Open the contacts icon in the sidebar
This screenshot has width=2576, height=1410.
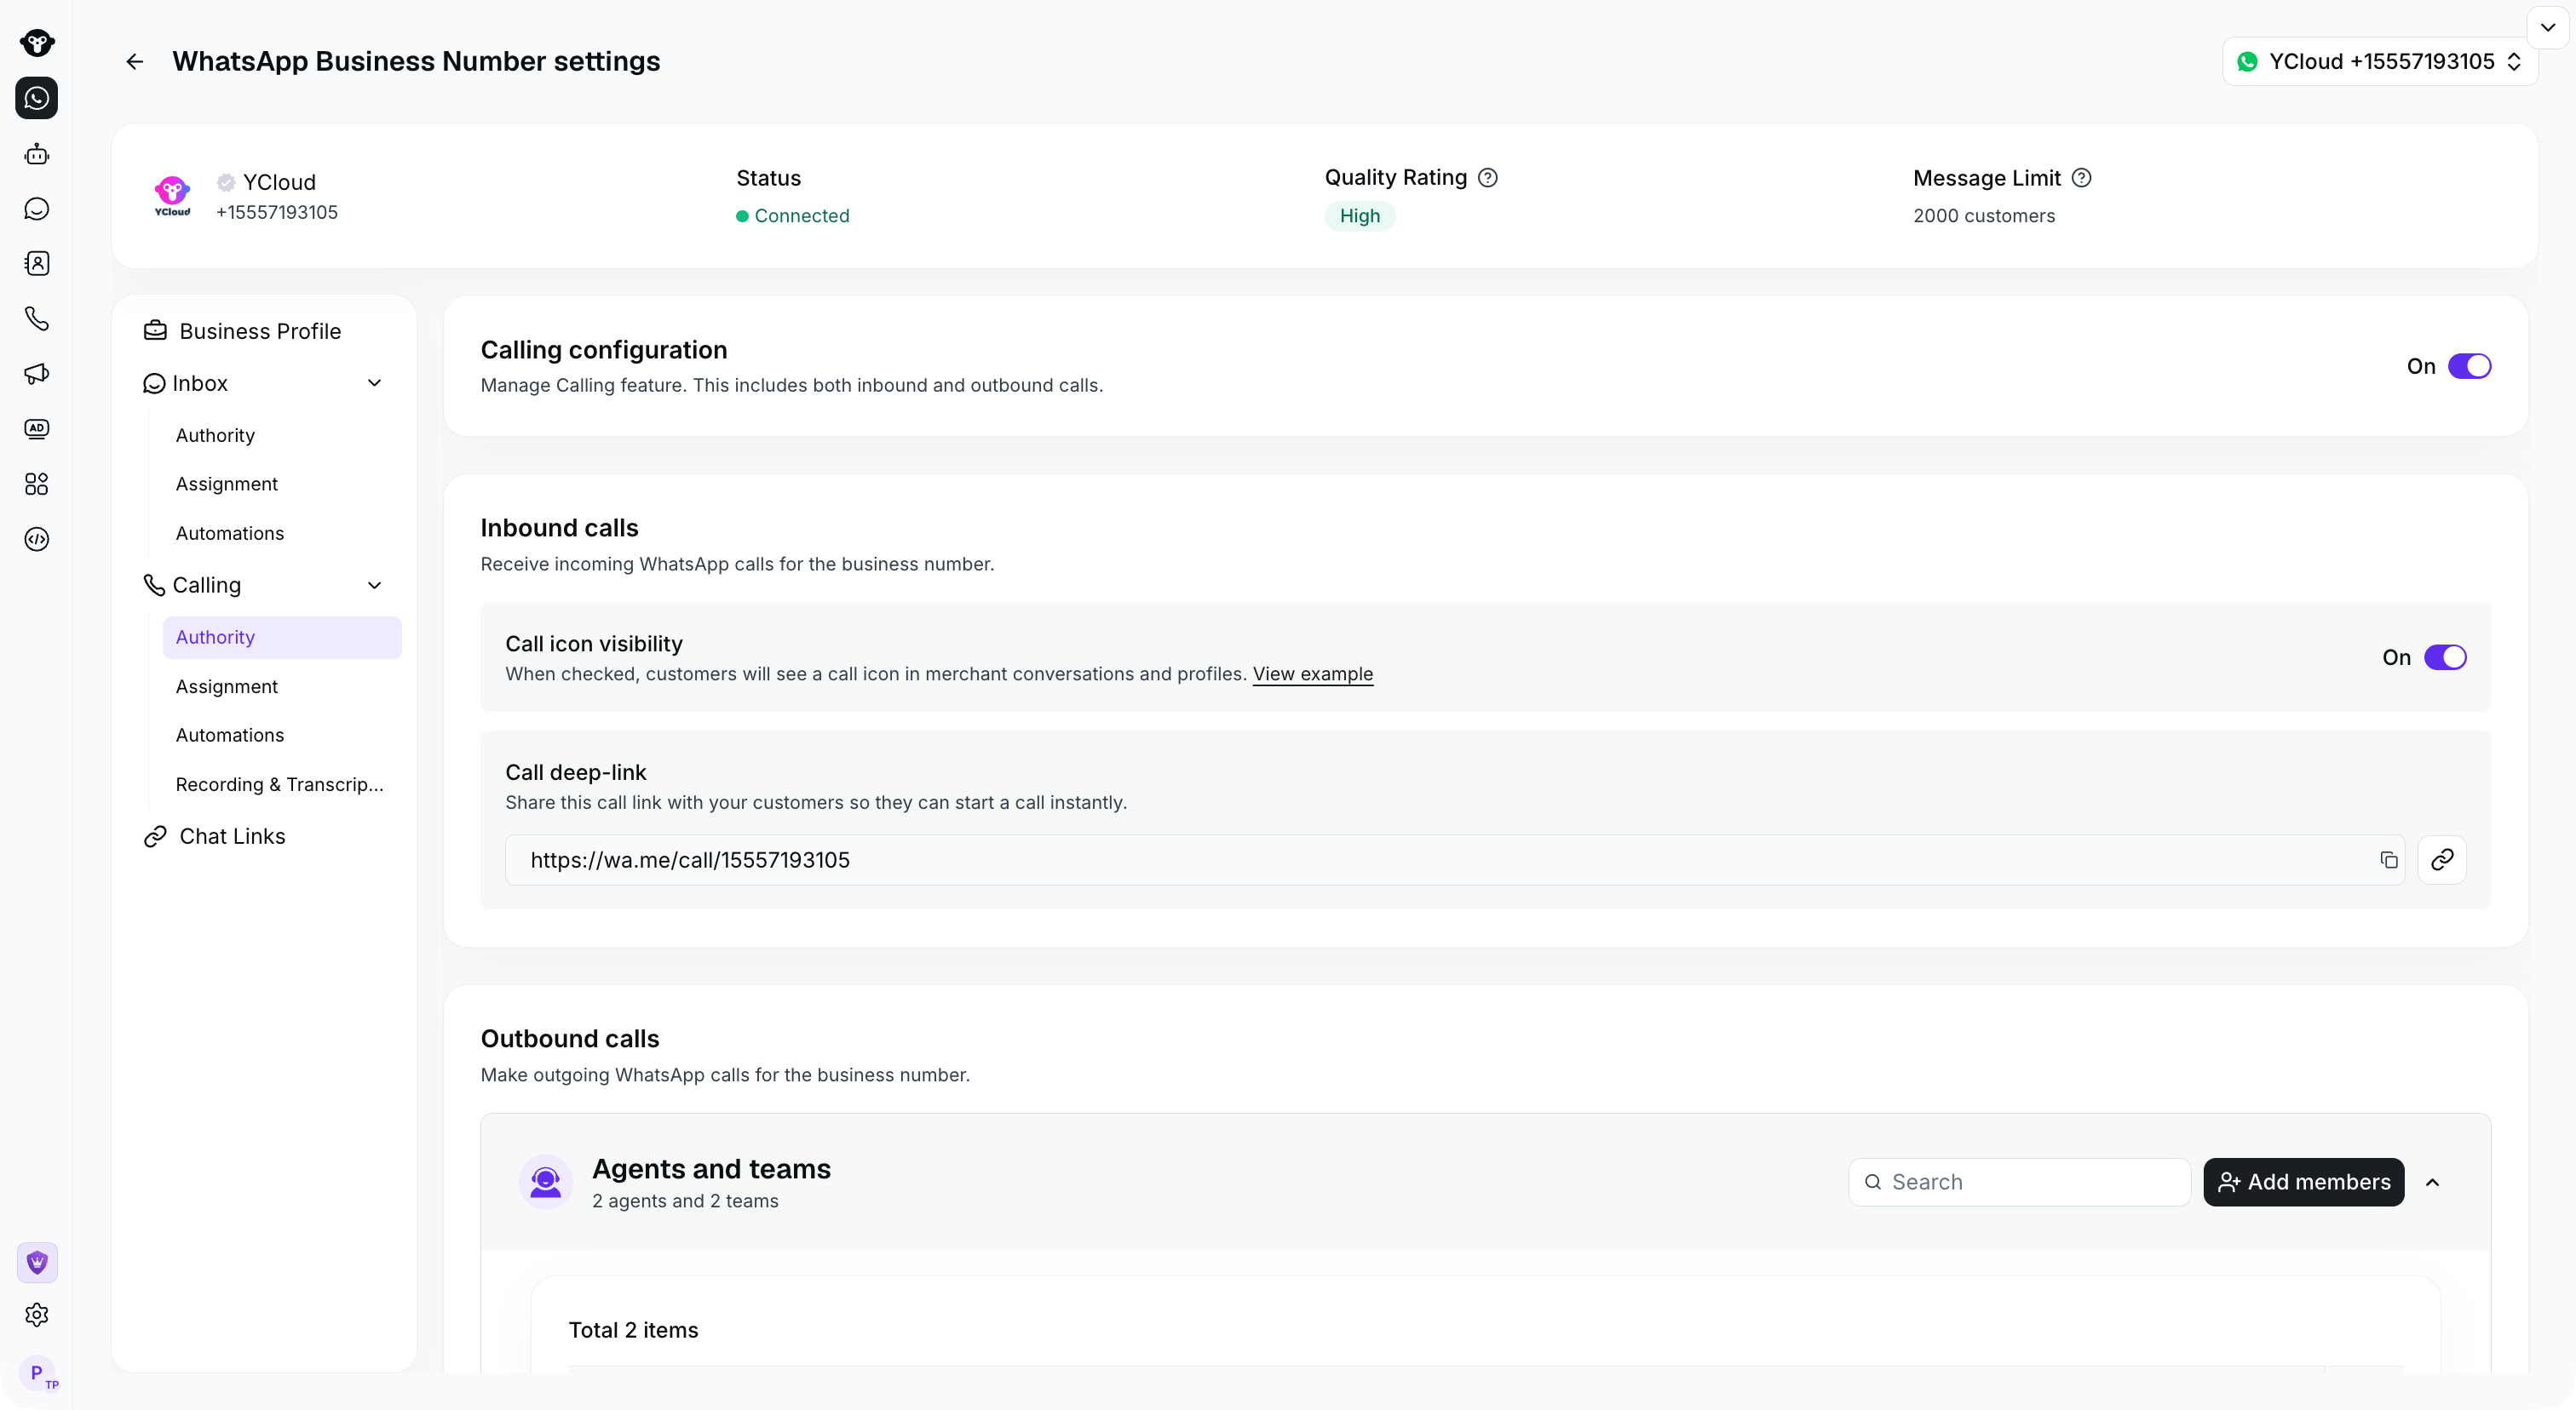click(37, 264)
